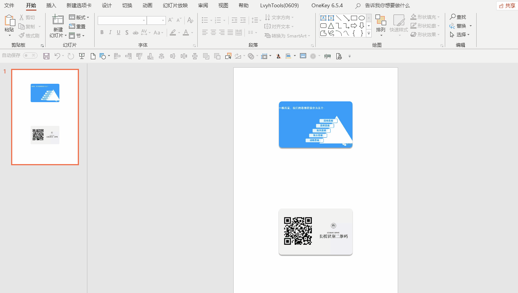
Task: Select the left brace shape
Action: pos(354,33)
